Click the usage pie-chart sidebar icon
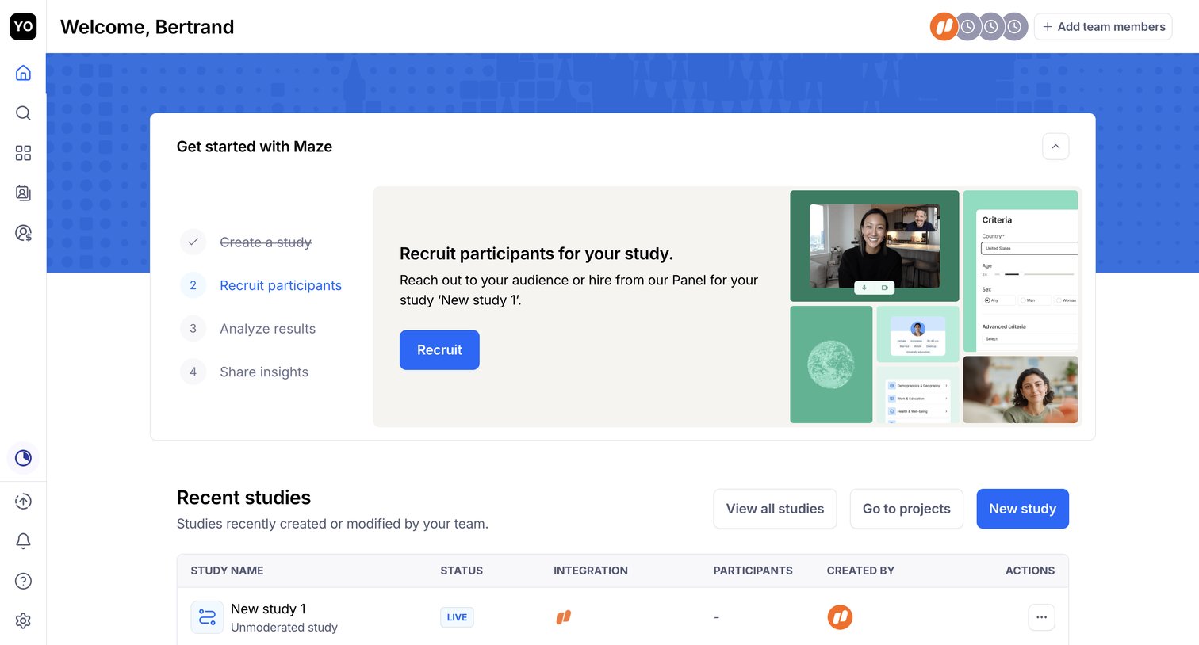Image resolution: width=1199 pixels, height=645 pixels. (23, 458)
